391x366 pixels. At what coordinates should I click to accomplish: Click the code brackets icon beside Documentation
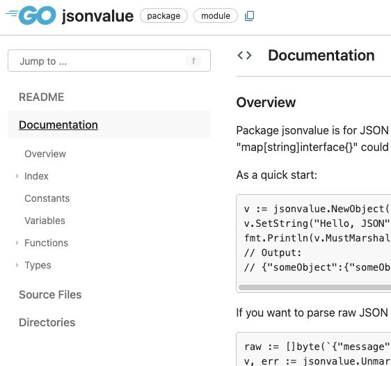pos(245,56)
